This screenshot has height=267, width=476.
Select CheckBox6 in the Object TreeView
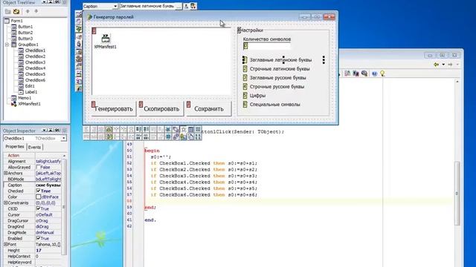[x=35, y=80]
